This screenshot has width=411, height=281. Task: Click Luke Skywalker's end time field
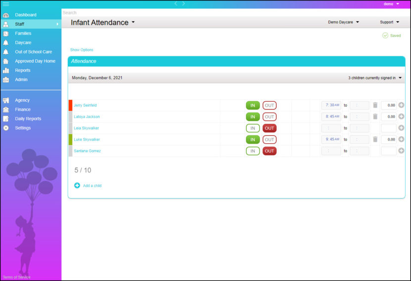click(x=360, y=139)
